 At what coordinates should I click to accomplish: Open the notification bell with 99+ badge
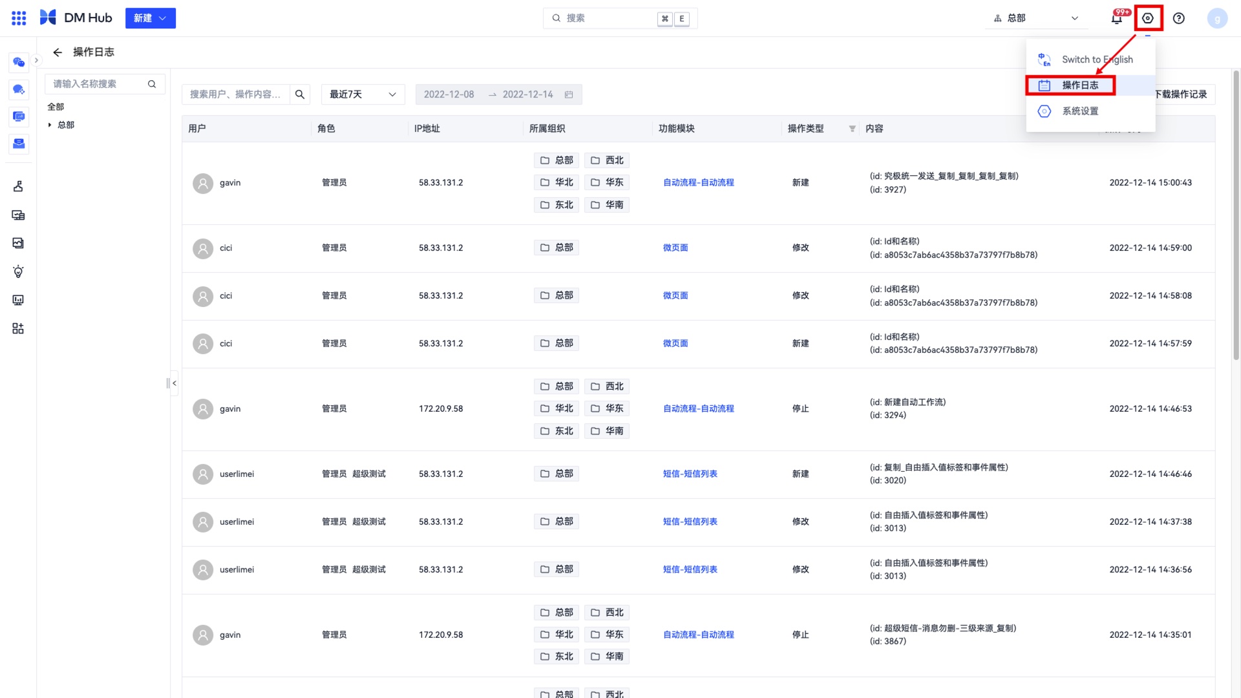1117,18
